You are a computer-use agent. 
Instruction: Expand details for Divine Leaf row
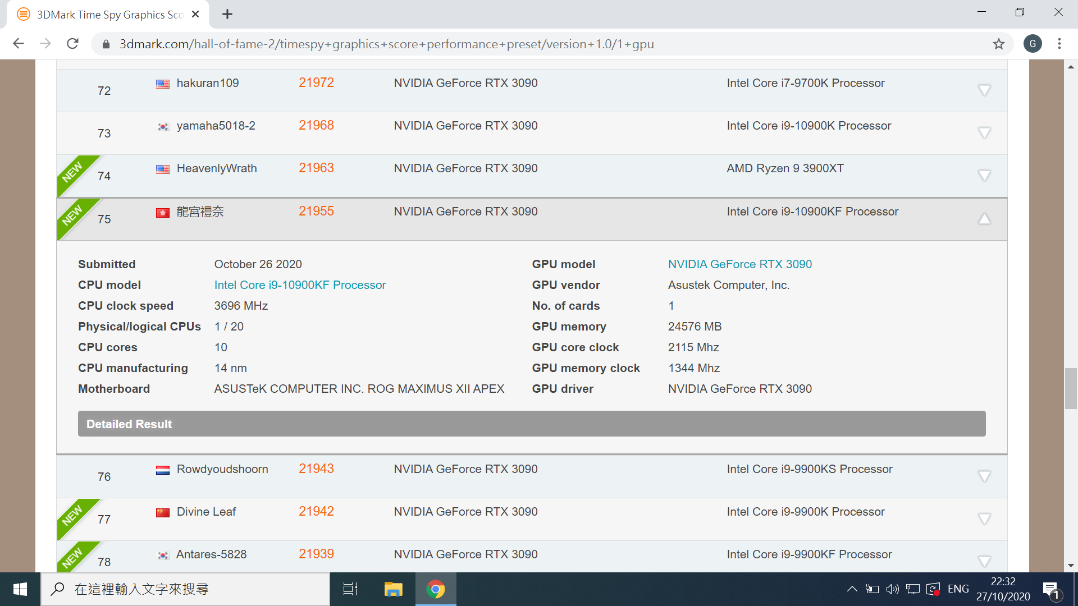[x=984, y=518]
